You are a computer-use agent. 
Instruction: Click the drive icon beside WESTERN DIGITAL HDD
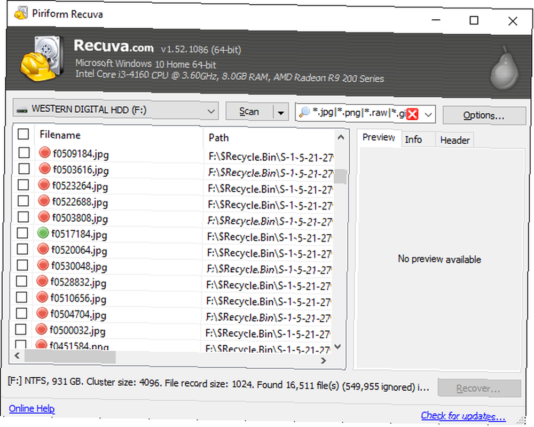click(x=22, y=110)
